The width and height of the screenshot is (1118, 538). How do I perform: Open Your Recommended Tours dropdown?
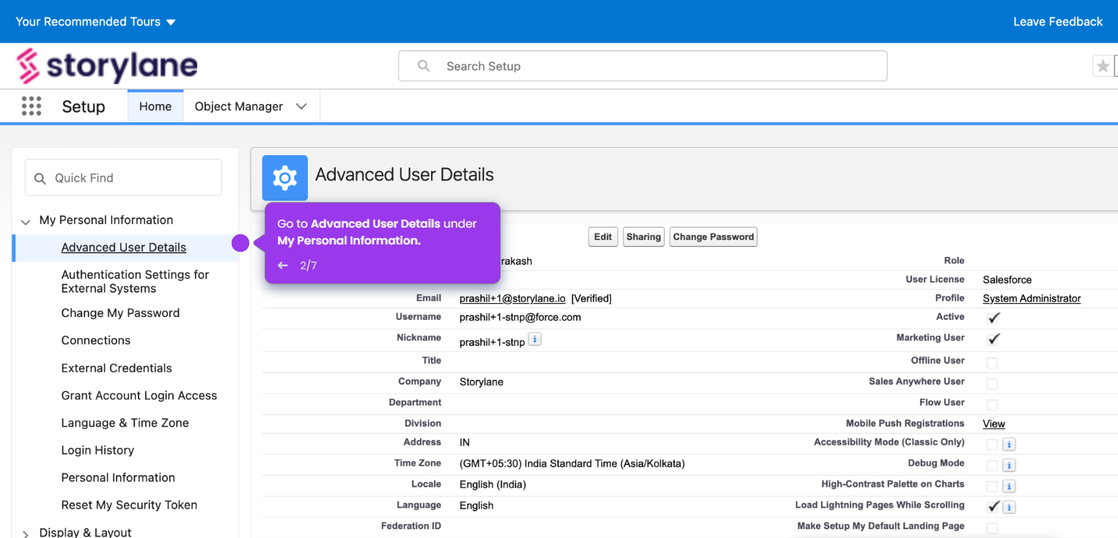click(95, 22)
